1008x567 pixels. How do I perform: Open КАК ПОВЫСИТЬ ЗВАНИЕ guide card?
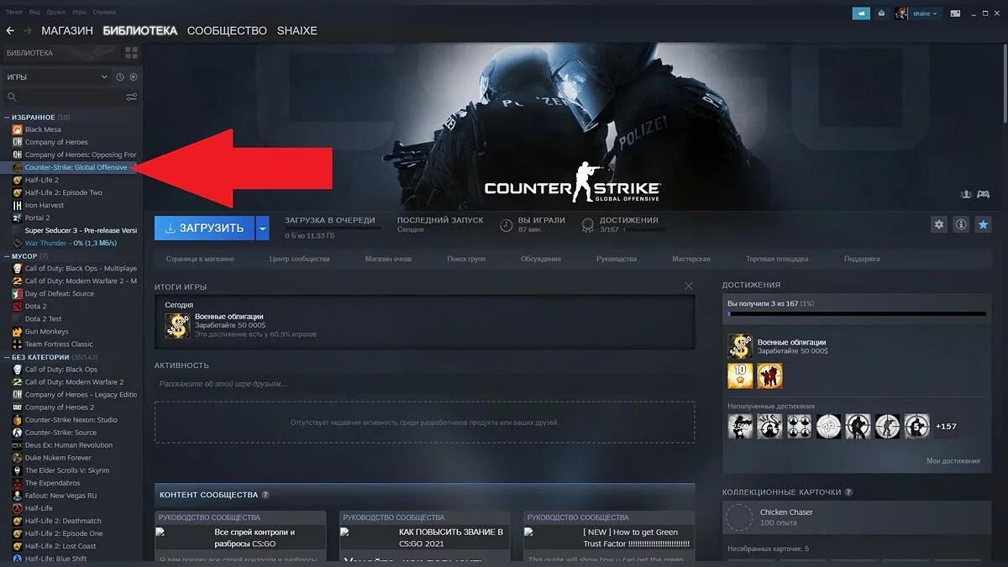click(x=424, y=536)
